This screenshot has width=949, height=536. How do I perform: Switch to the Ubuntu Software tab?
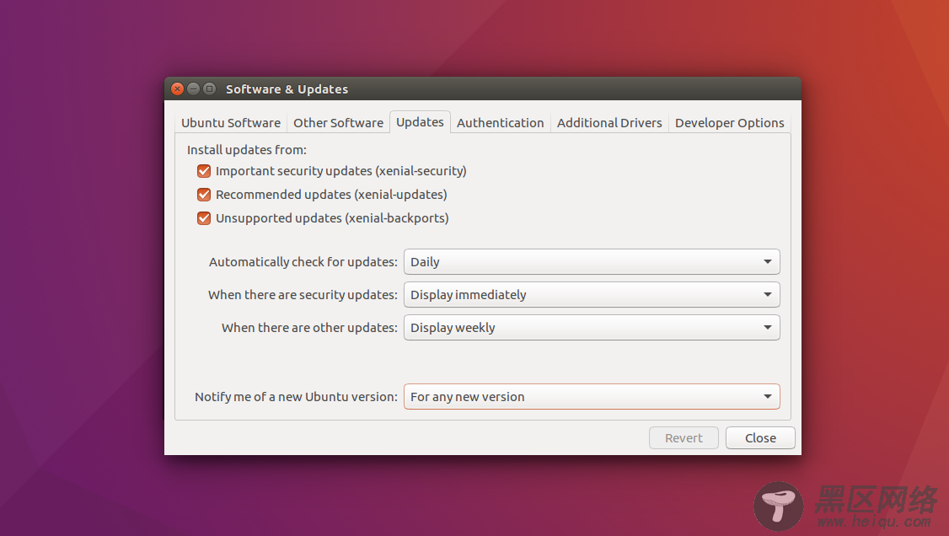point(231,123)
